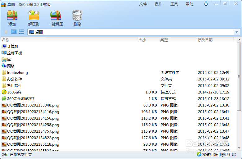The image size is (242, 159).
Task: Click date 2015-02-02 13:43
Action: 213,125
